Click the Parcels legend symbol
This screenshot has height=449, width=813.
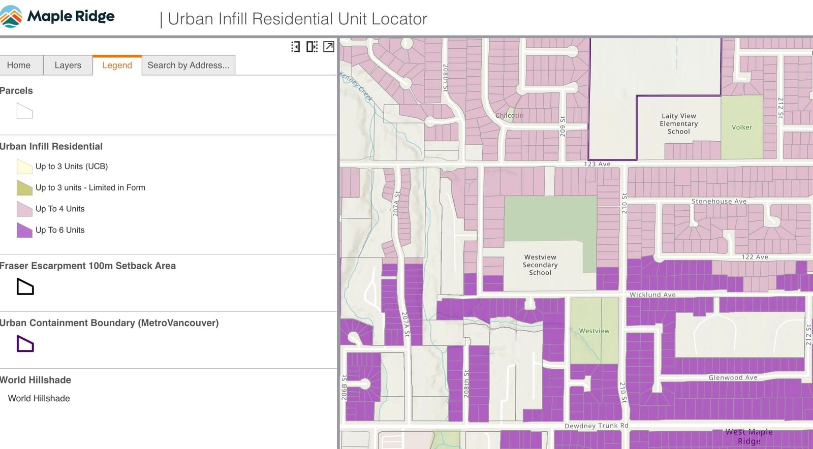click(x=24, y=111)
